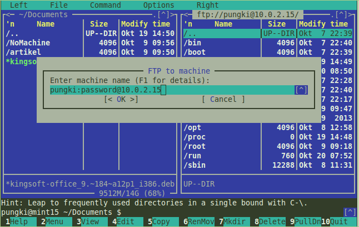Open the Right menu in menubar
This screenshot has width=359, height=227.
207,5
